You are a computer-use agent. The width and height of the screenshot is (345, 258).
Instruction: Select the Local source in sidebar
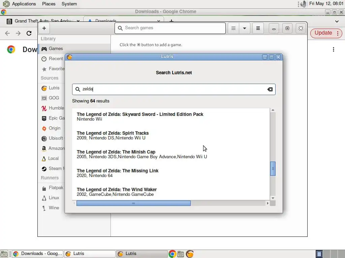[52, 159]
